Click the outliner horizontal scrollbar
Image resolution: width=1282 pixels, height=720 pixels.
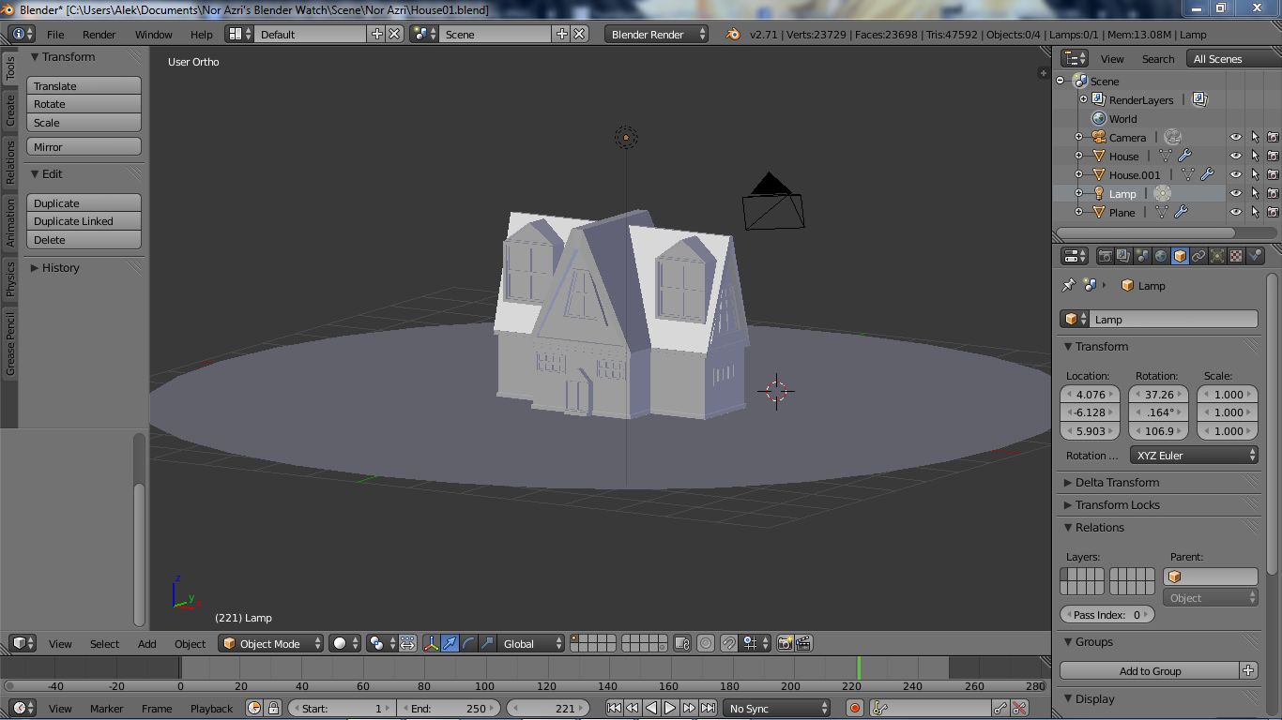(1145, 232)
